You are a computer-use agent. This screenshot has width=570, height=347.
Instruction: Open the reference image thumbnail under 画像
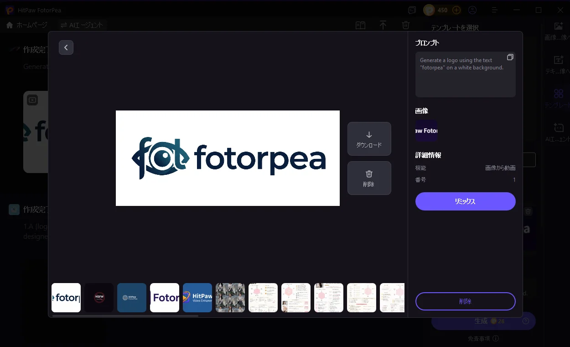[x=426, y=131]
